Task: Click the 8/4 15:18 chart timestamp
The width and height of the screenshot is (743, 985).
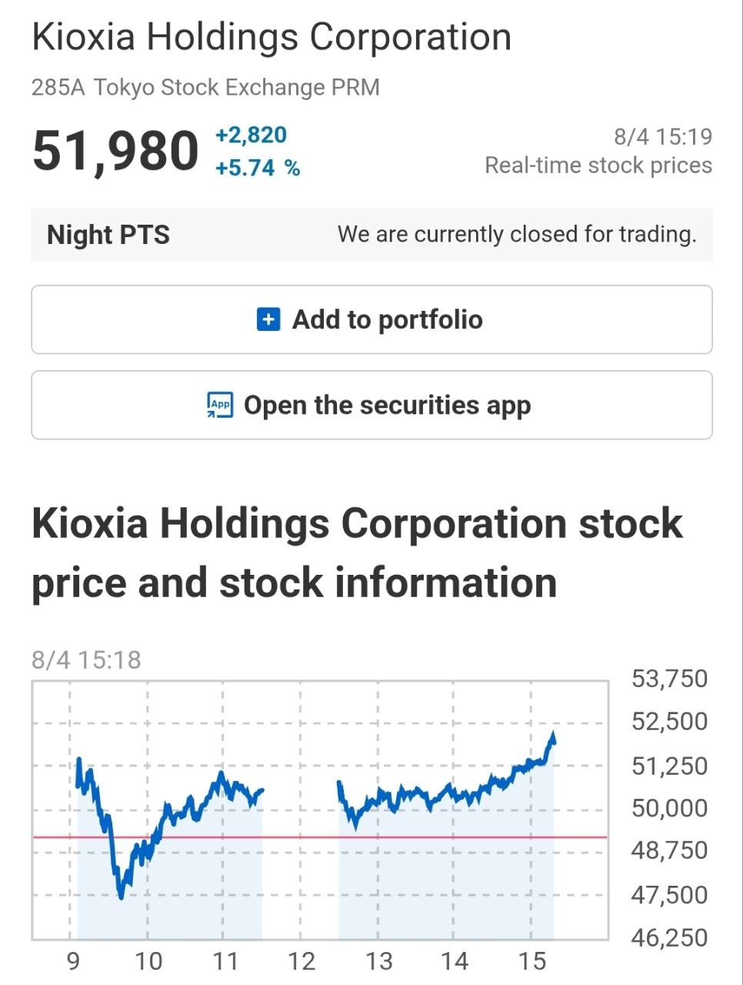Action: tap(86, 660)
